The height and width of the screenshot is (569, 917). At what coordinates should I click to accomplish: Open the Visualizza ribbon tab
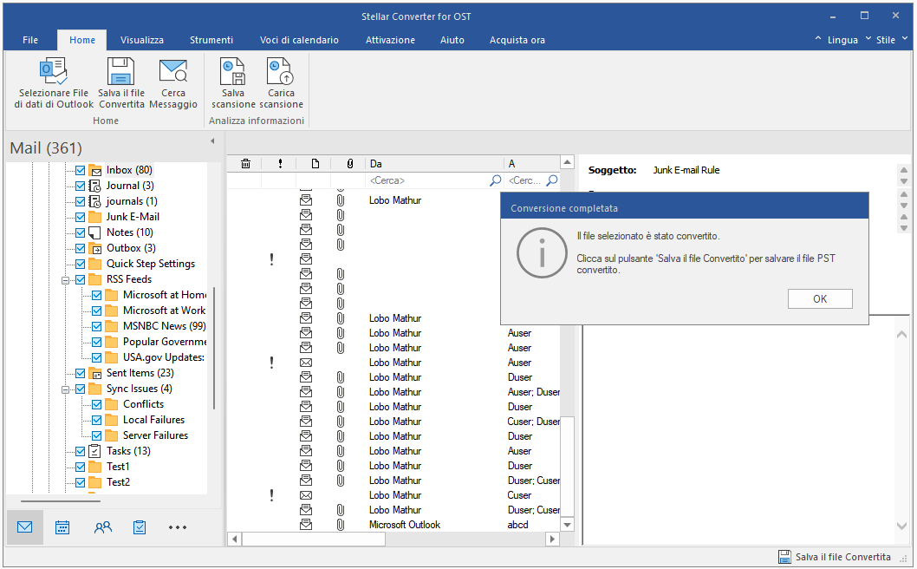(142, 40)
